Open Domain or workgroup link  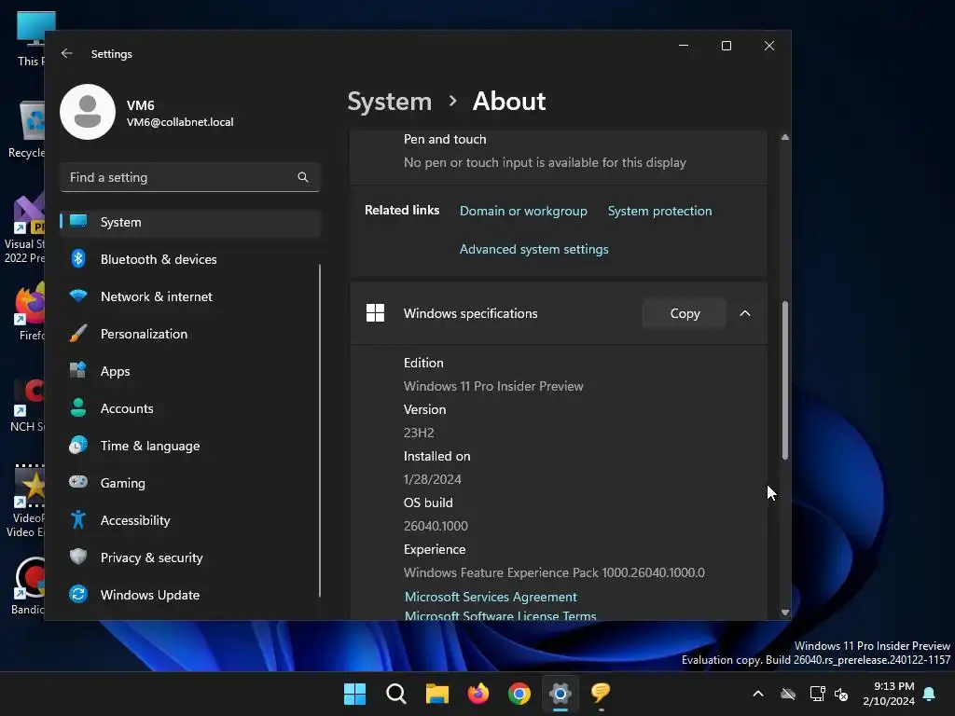point(523,212)
